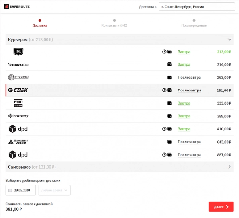Collapse the Курьером section chevron
The width and height of the screenshot is (239, 218).
tap(229, 39)
